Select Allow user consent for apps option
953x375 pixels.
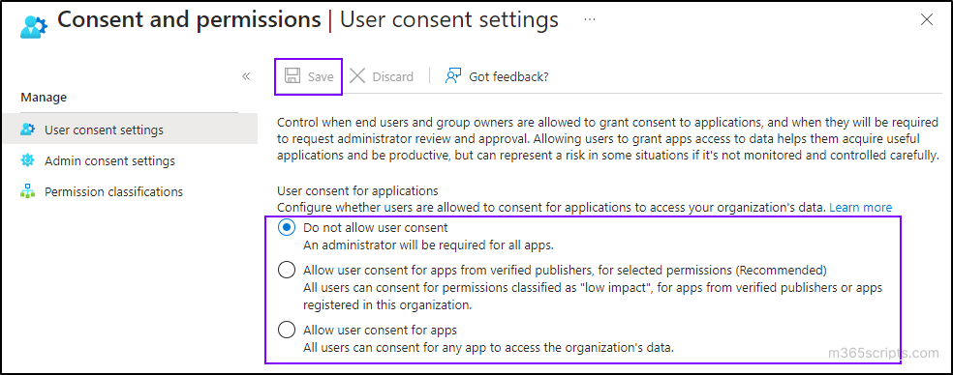tap(286, 331)
